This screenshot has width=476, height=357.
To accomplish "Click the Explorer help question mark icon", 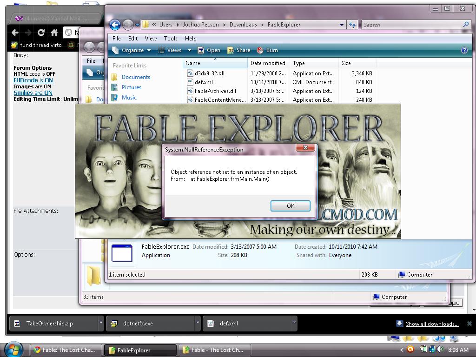I will 464,50.
